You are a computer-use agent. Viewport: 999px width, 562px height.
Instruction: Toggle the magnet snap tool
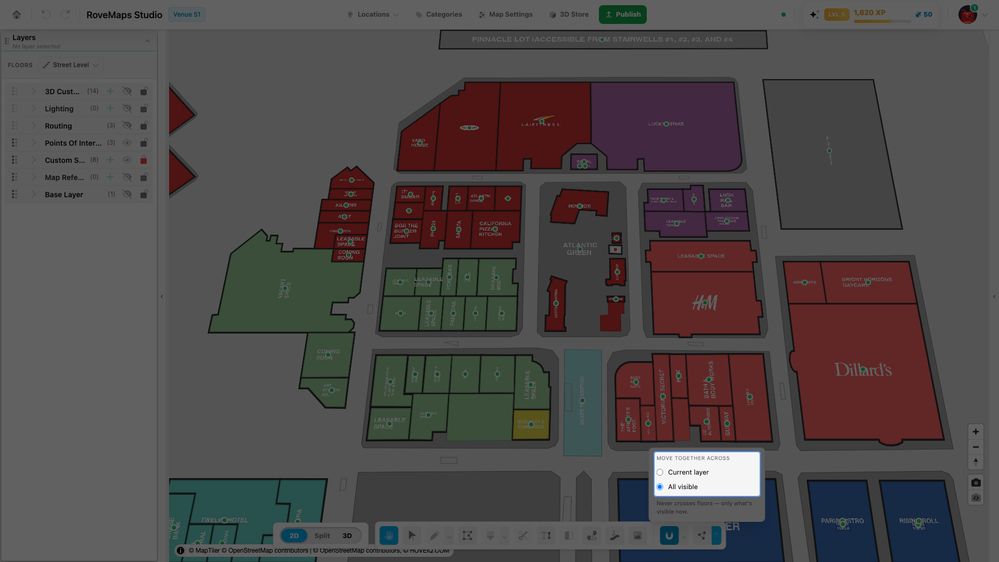[669, 535]
